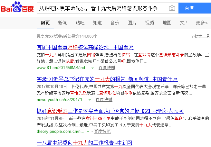This screenshot has width=211, height=147.
Task: Open the 知道 tab
Action: click(97, 23)
